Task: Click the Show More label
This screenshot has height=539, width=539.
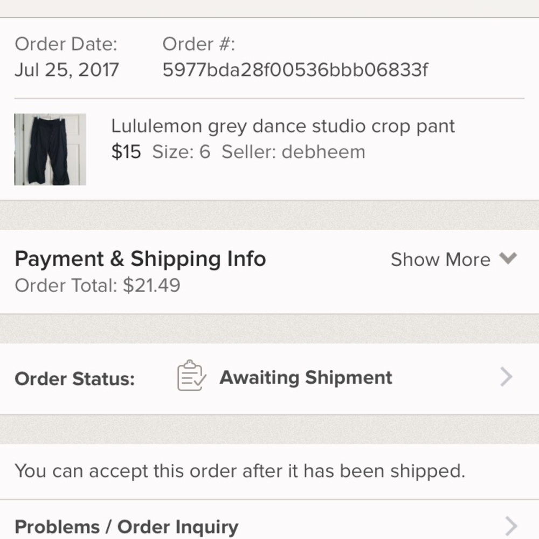Action: tap(440, 260)
